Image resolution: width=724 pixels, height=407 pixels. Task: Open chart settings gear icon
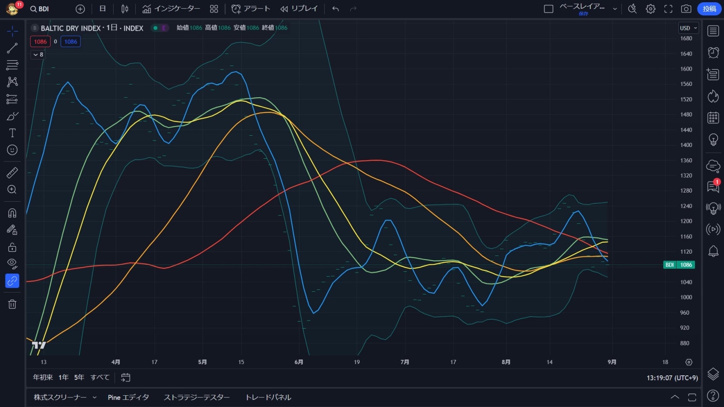click(650, 9)
